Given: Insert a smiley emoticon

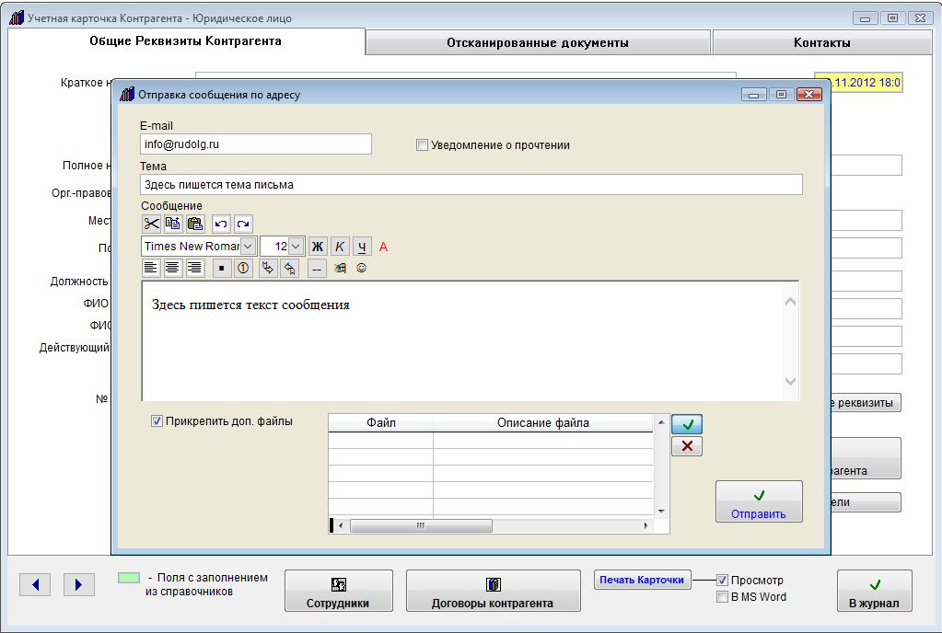Looking at the screenshot, I should click(361, 269).
